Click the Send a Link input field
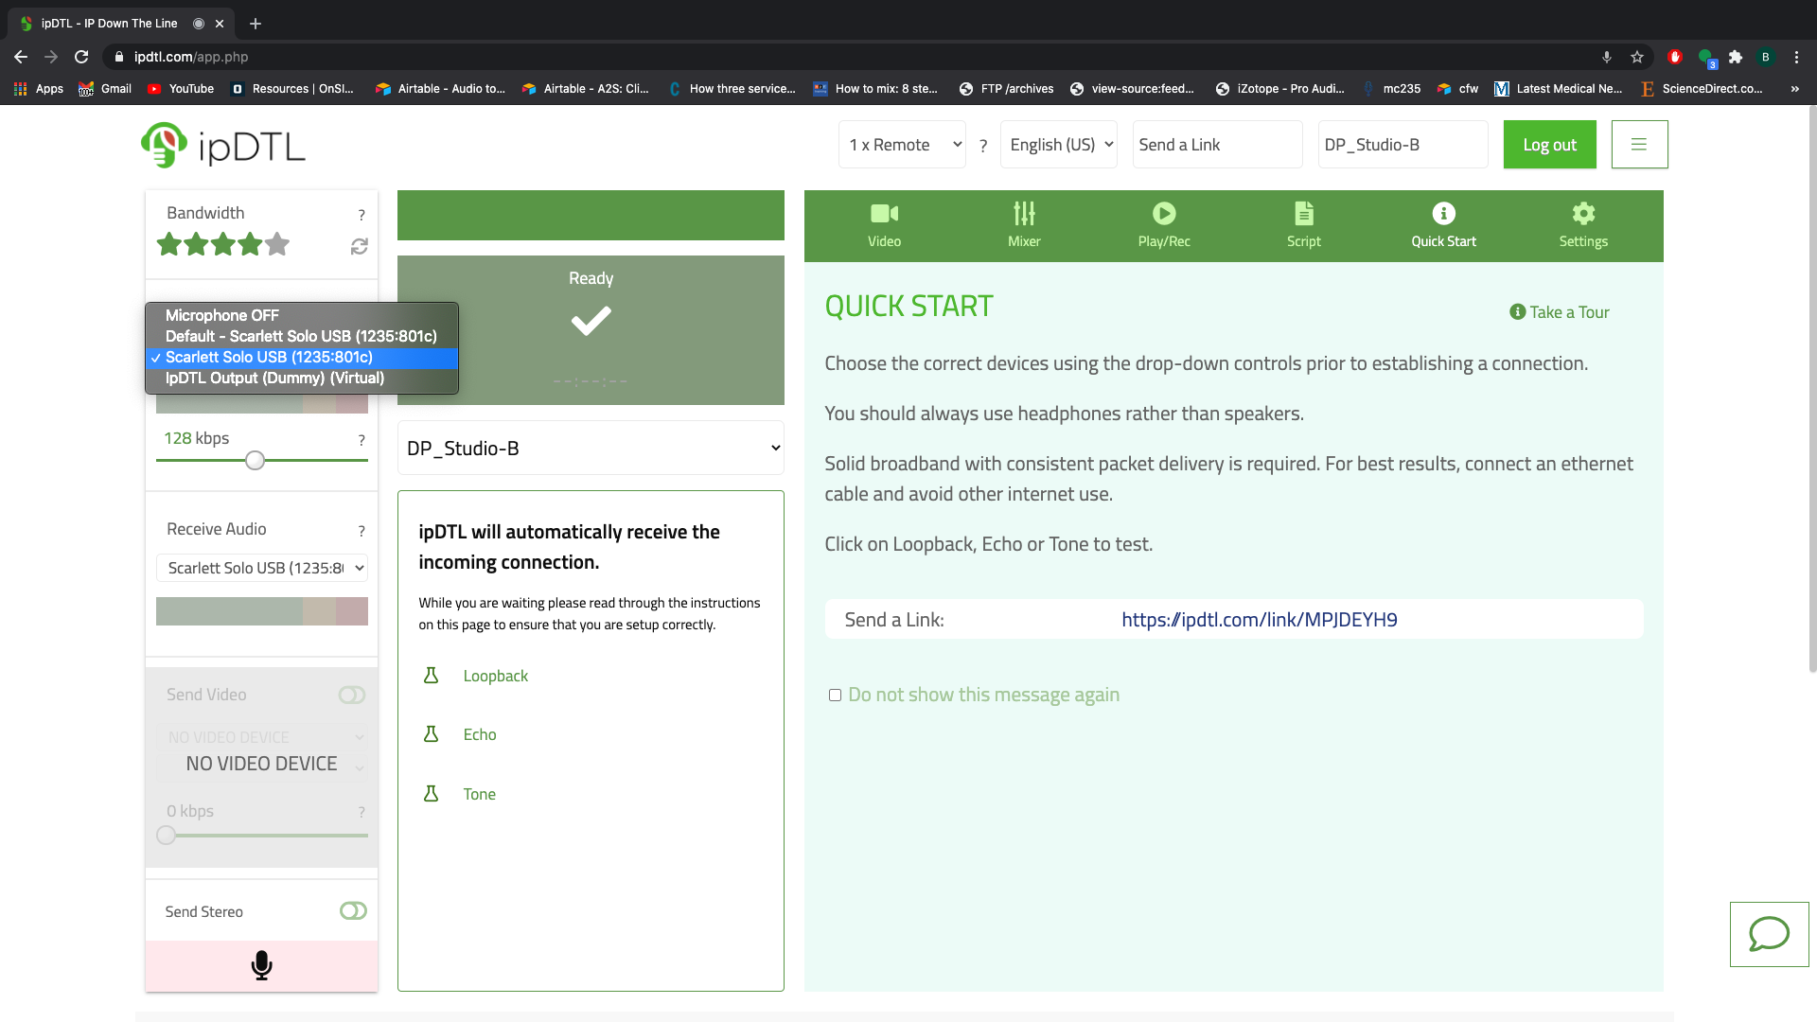 click(x=1217, y=145)
